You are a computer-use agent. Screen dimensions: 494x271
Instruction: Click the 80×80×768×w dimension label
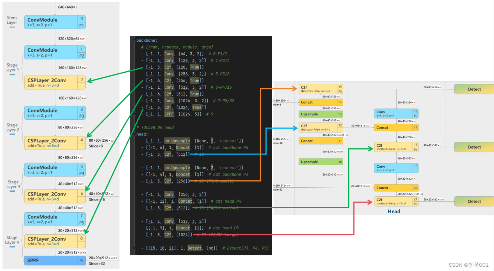331,97
